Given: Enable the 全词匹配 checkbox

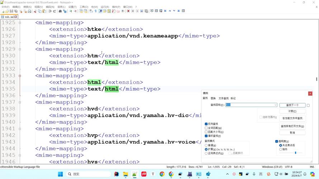Looking at the screenshot, I should coord(206,128).
